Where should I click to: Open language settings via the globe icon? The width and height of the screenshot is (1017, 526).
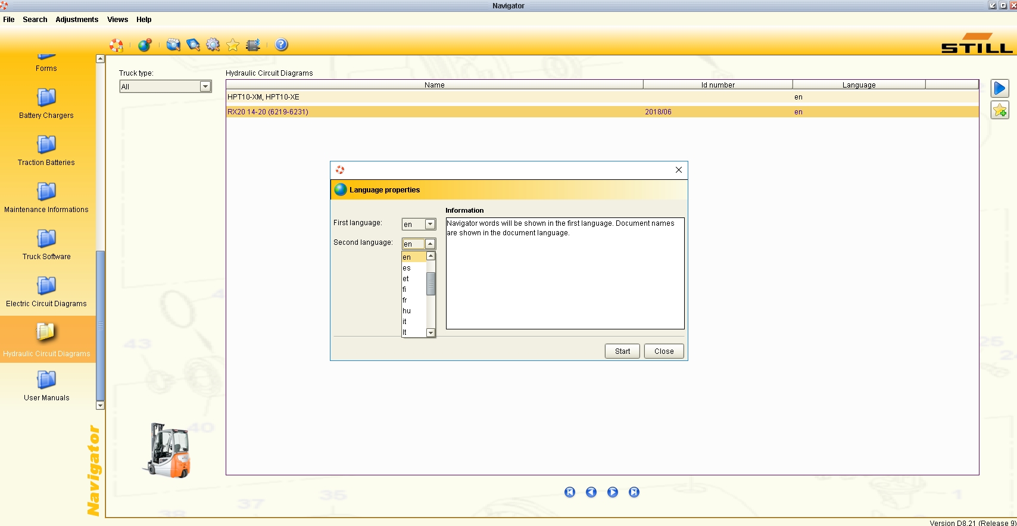pyautogui.click(x=145, y=45)
